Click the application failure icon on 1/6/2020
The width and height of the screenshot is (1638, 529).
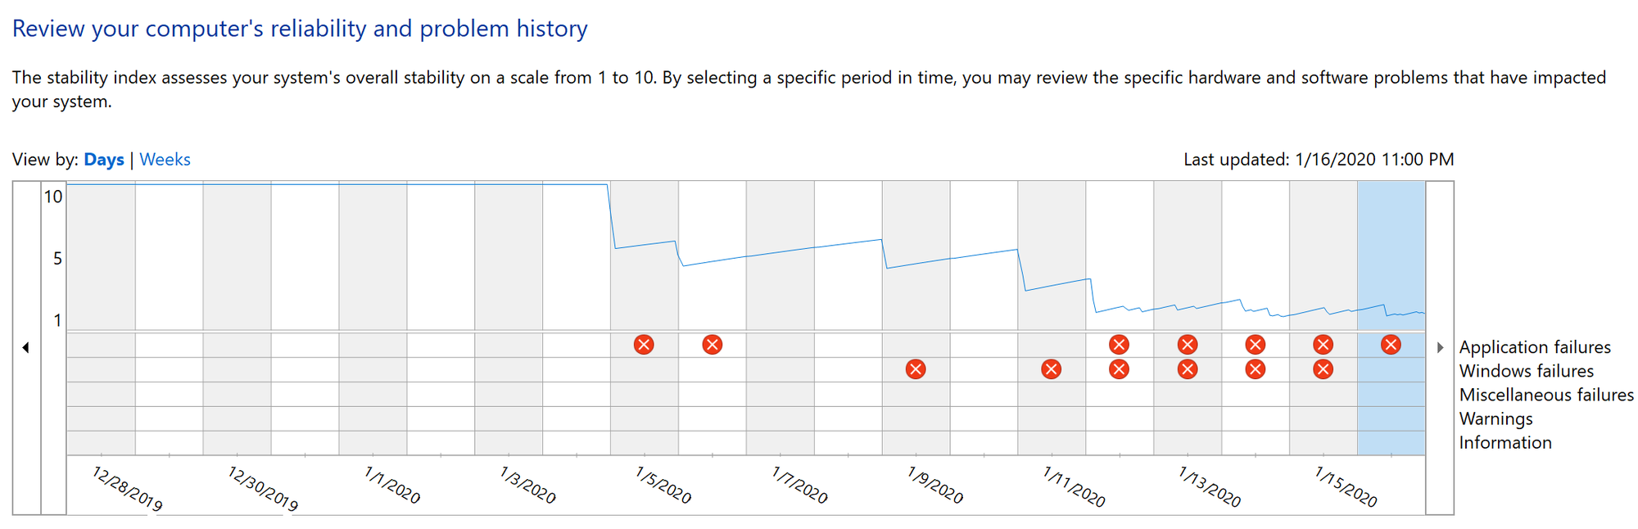[713, 345]
